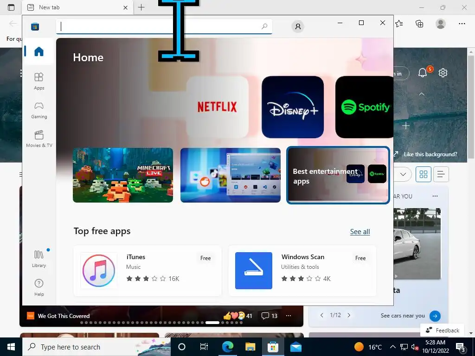
Task: Open the Action Center notifications icon
Action: tap(461, 347)
